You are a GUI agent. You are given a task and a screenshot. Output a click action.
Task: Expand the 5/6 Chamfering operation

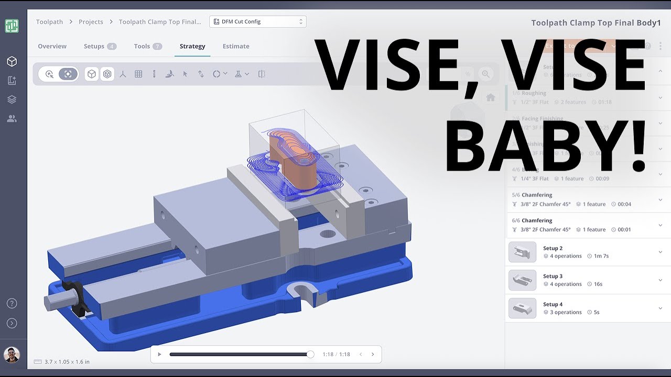coord(661,199)
